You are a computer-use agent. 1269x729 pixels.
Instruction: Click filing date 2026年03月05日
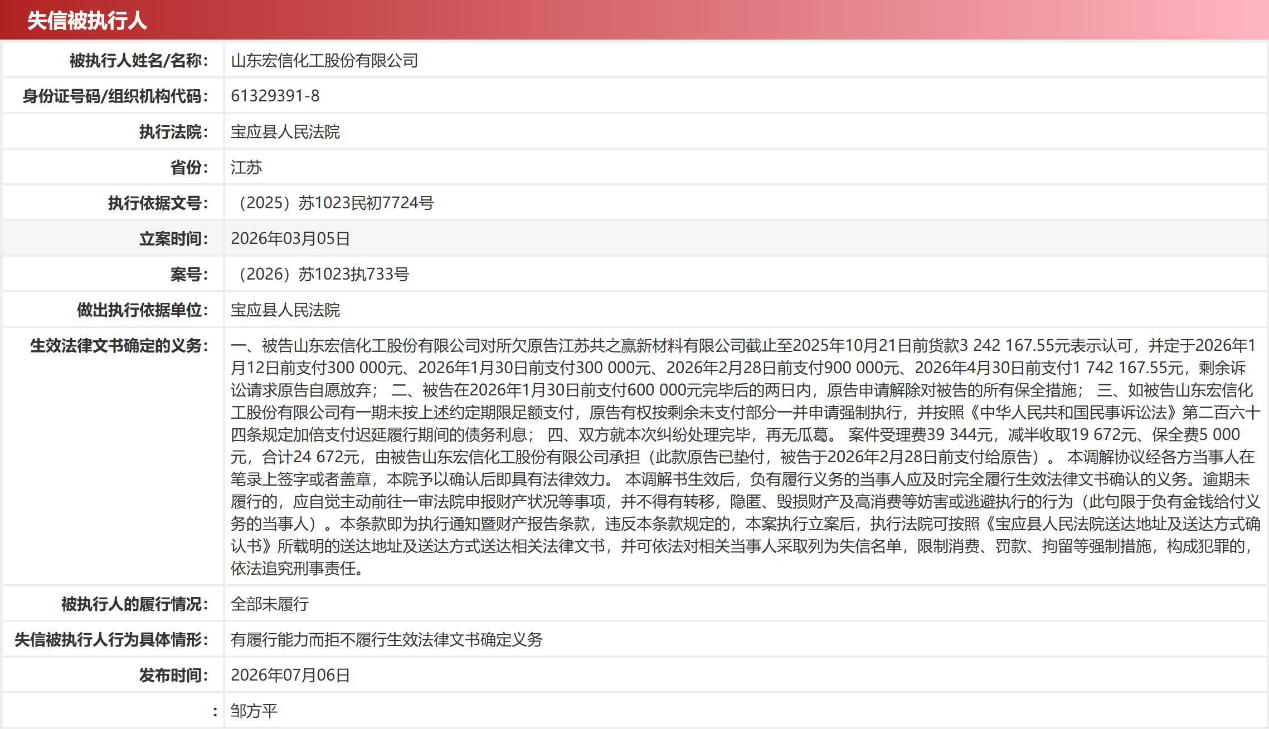tap(290, 238)
